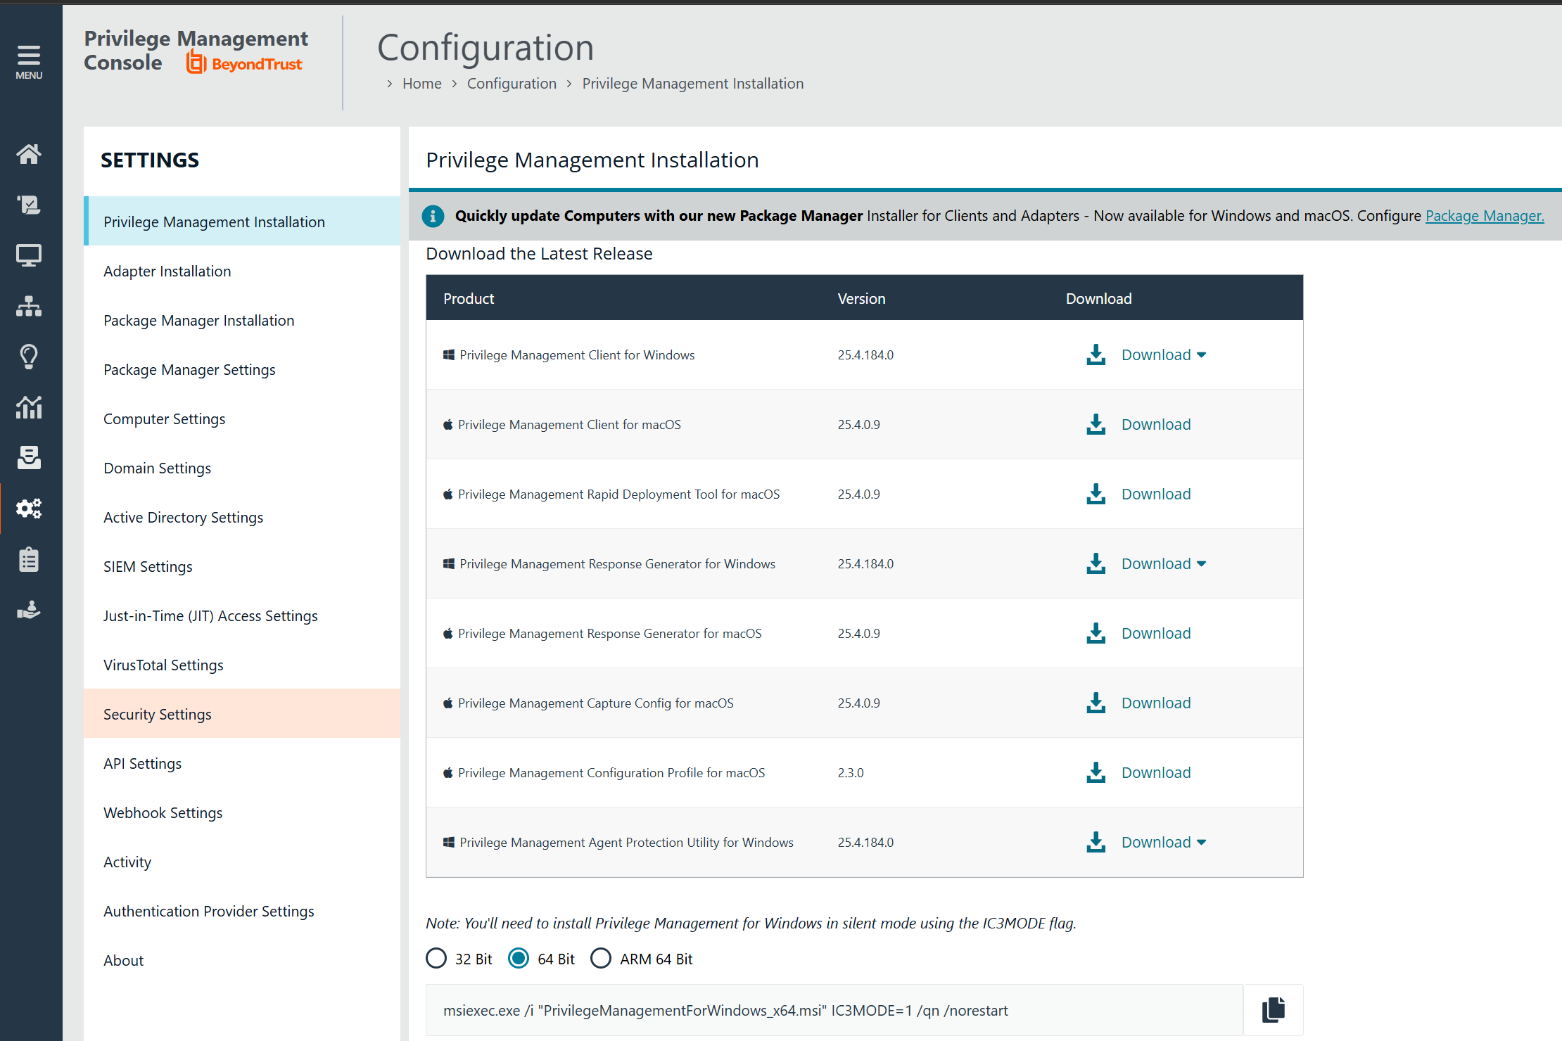Open the policies checklist sidebar icon
The width and height of the screenshot is (1562, 1041).
(29, 205)
